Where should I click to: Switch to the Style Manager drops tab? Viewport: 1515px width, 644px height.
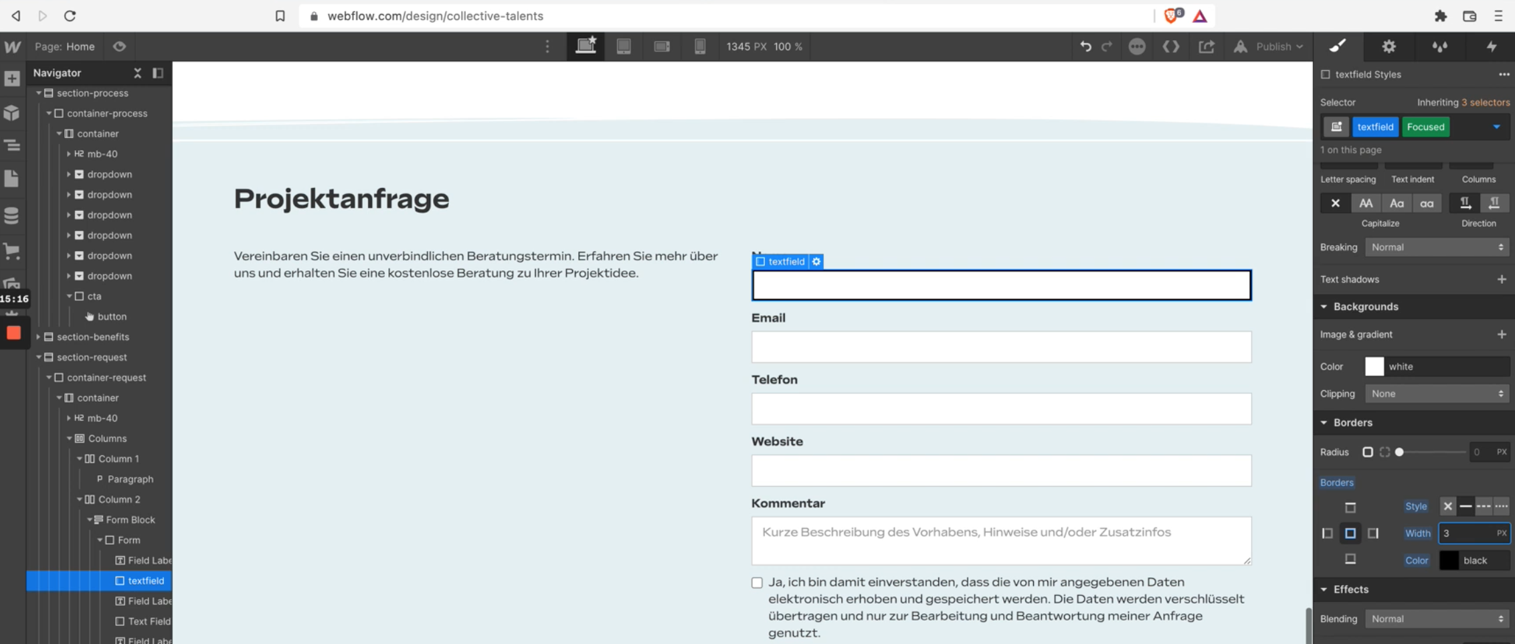(1440, 46)
